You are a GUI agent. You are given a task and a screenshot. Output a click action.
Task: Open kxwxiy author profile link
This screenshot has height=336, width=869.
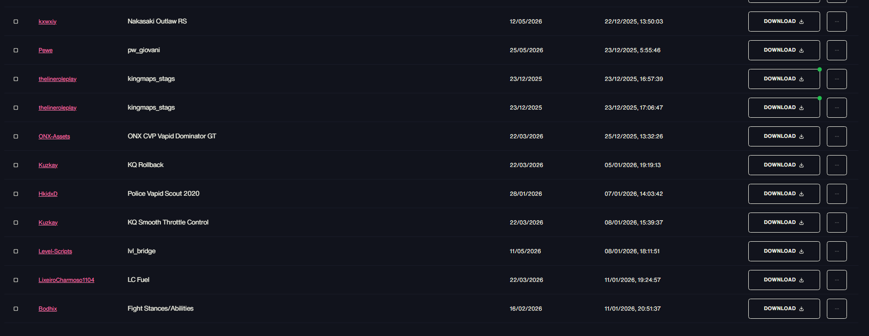47,22
